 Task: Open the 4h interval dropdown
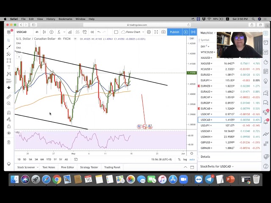pos(37,32)
